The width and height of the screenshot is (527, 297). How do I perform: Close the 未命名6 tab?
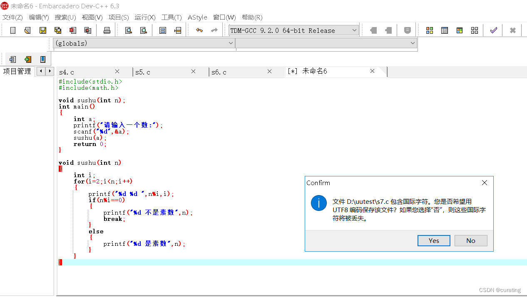click(373, 71)
